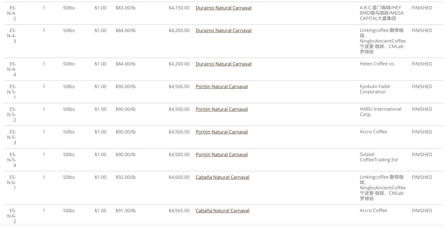Open Durazno Natural Carnaval link in ES-N-4-3 row
445x227 pixels.
pos(223,30)
